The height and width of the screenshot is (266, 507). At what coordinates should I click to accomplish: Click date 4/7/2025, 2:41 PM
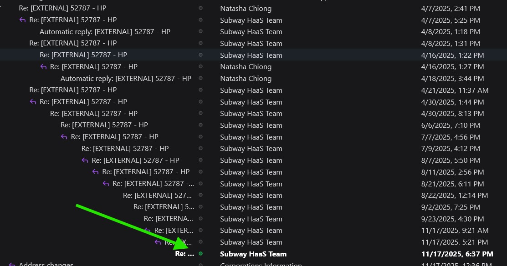tap(451, 8)
